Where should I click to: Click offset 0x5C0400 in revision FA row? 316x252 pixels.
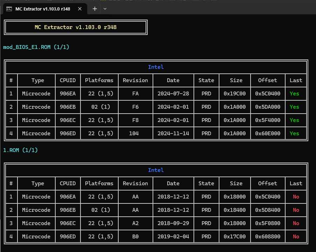point(268,94)
